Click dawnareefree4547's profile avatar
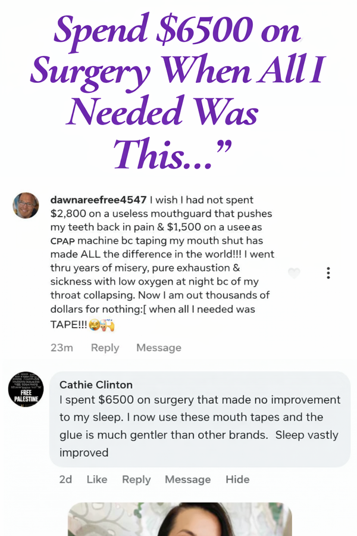This screenshot has height=536, width=357. 26,205
